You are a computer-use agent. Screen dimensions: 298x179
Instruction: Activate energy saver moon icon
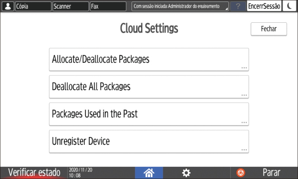tap(289, 6)
